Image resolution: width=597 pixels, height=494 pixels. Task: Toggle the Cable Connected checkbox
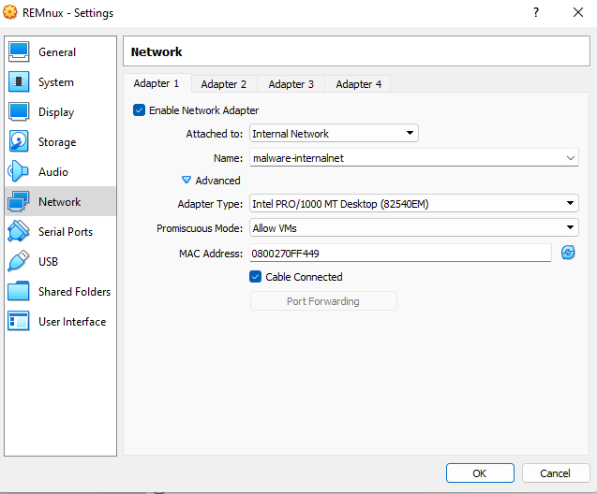pyautogui.click(x=256, y=277)
